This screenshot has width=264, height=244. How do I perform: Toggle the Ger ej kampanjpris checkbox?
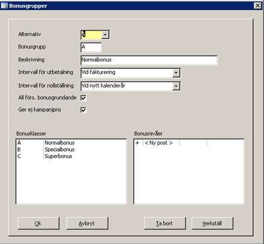[83, 110]
